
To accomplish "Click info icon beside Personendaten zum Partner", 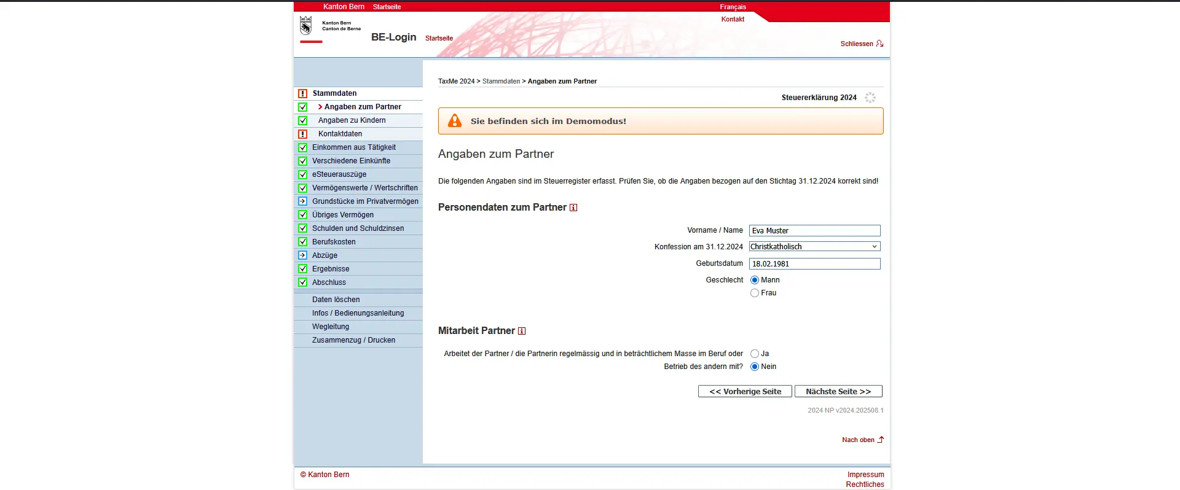I will tap(573, 208).
